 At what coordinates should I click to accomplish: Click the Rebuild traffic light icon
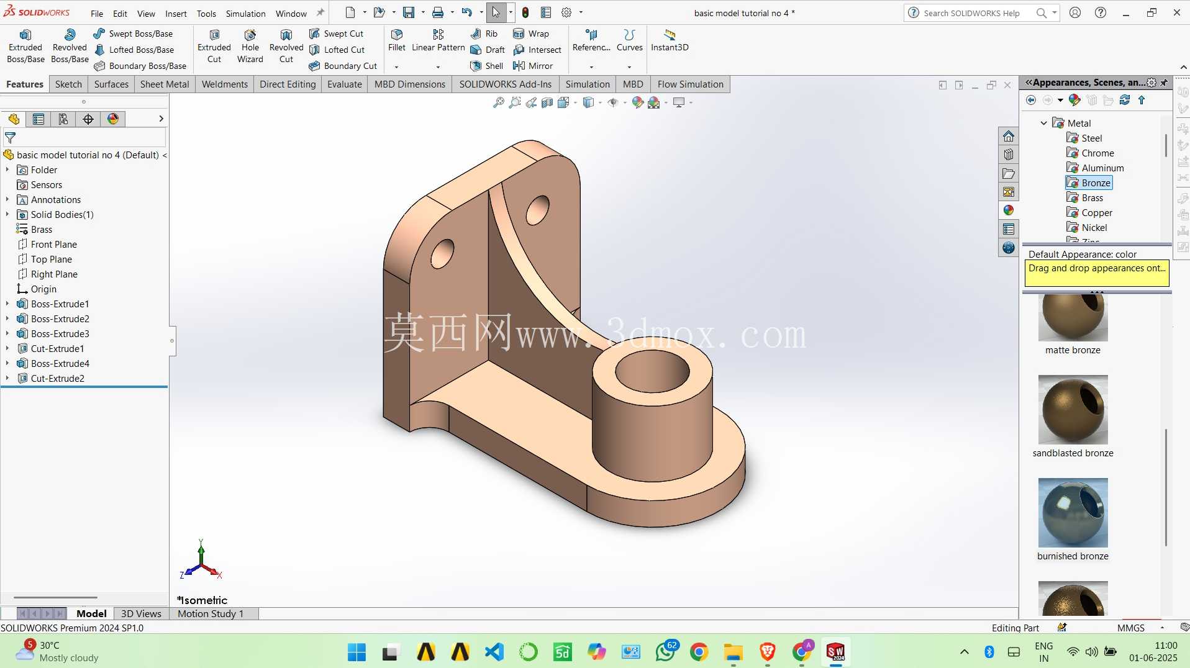525,12
